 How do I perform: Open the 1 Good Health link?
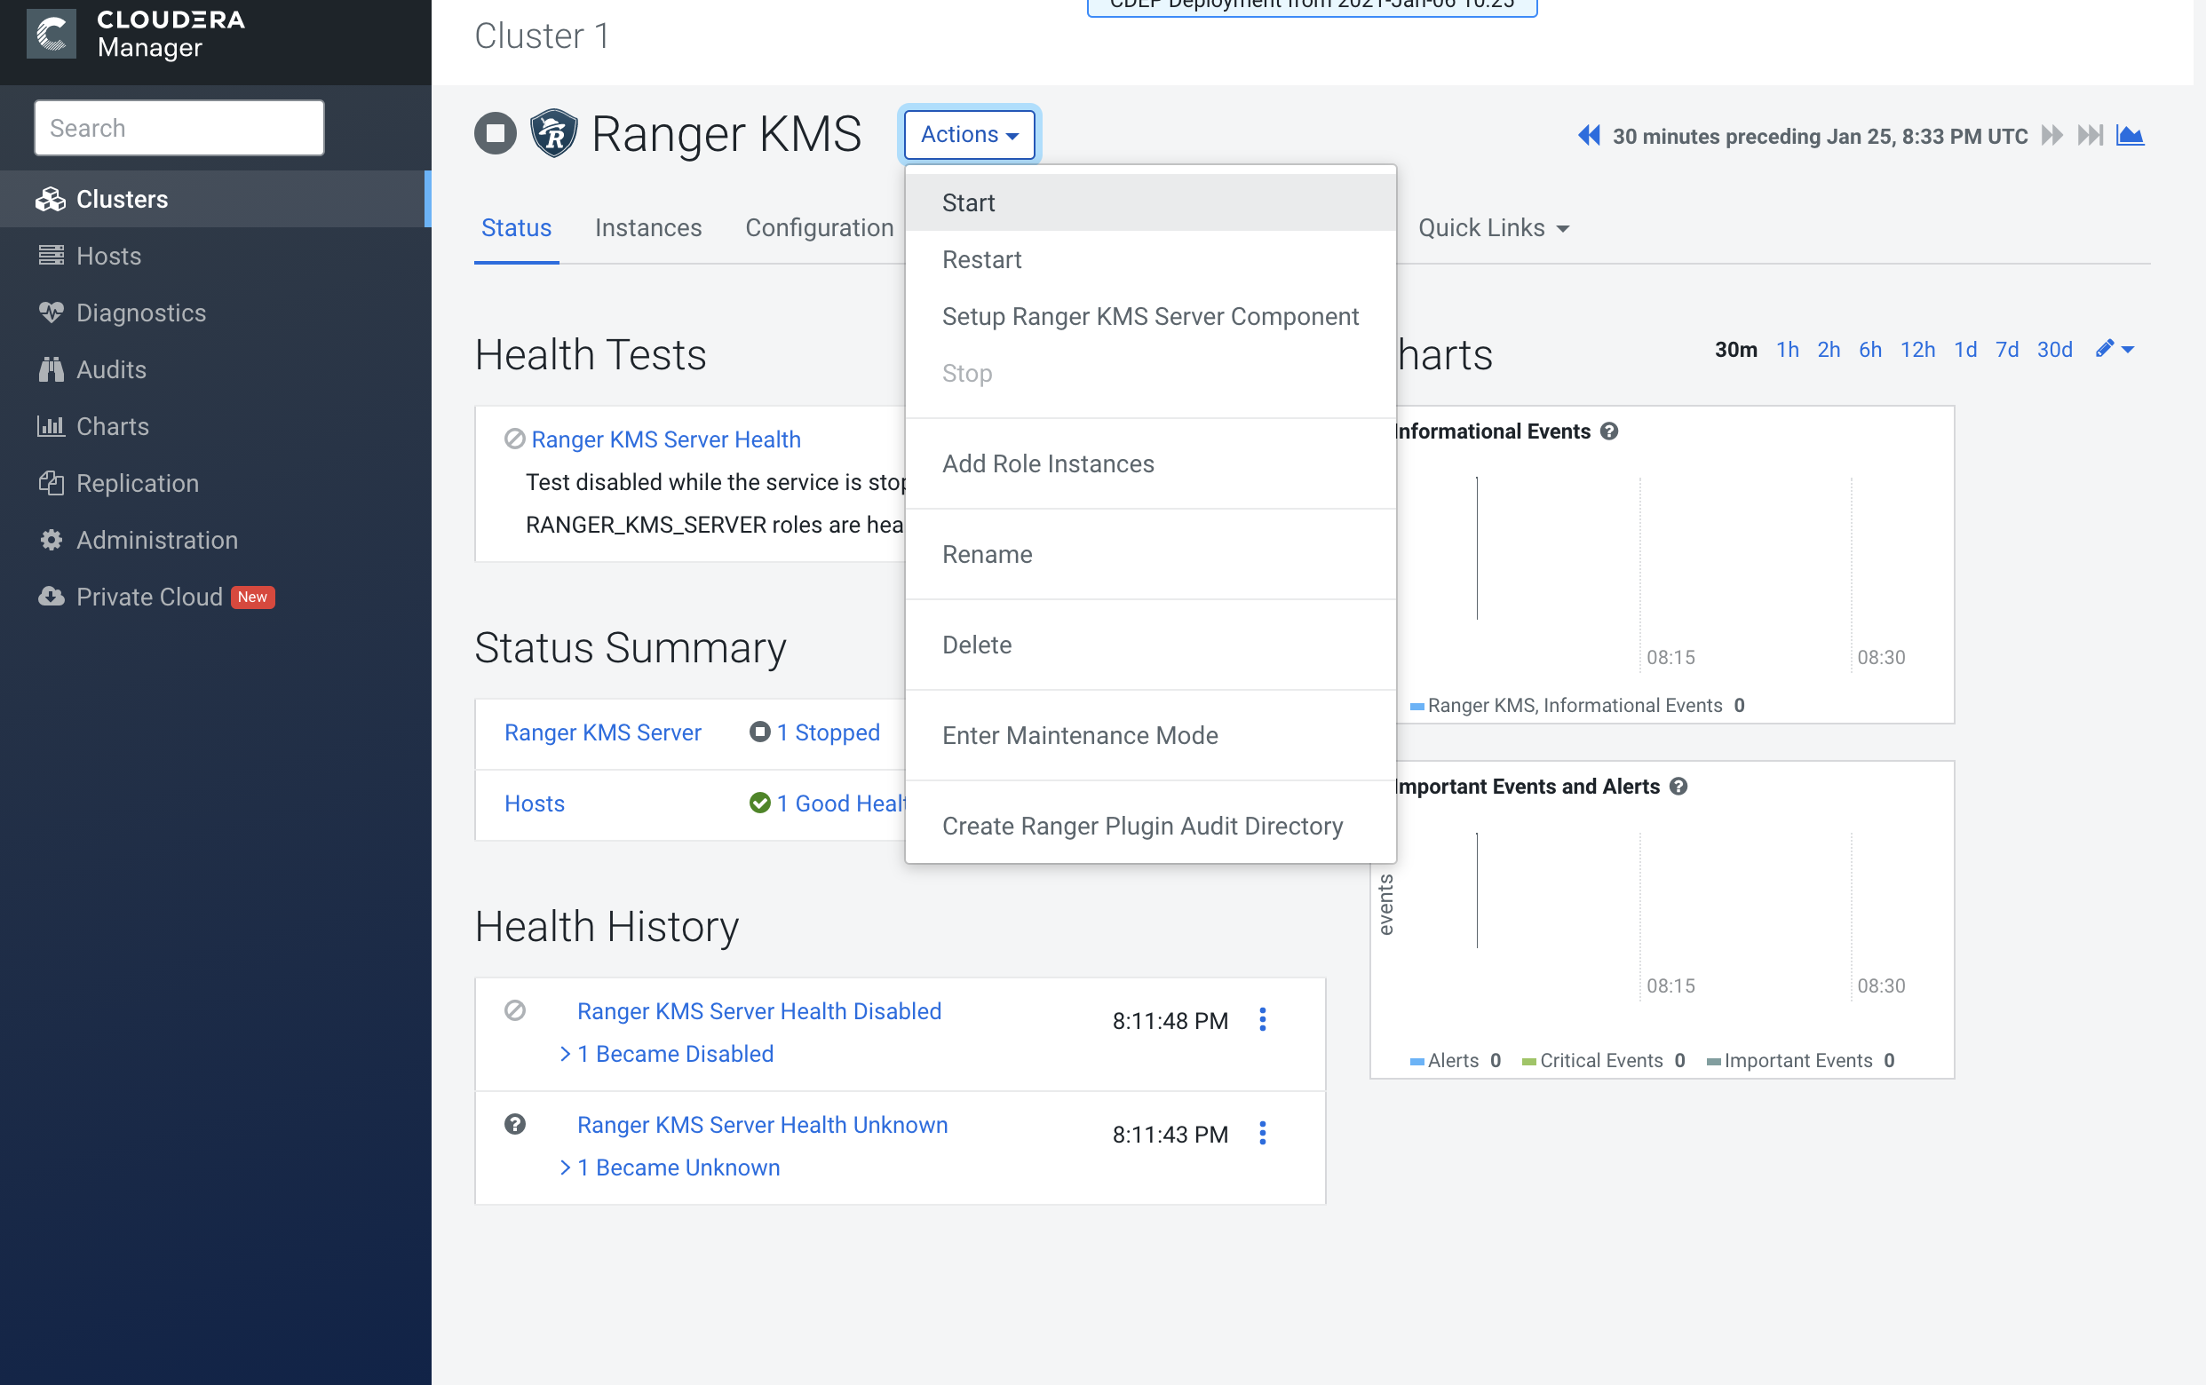point(841,803)
